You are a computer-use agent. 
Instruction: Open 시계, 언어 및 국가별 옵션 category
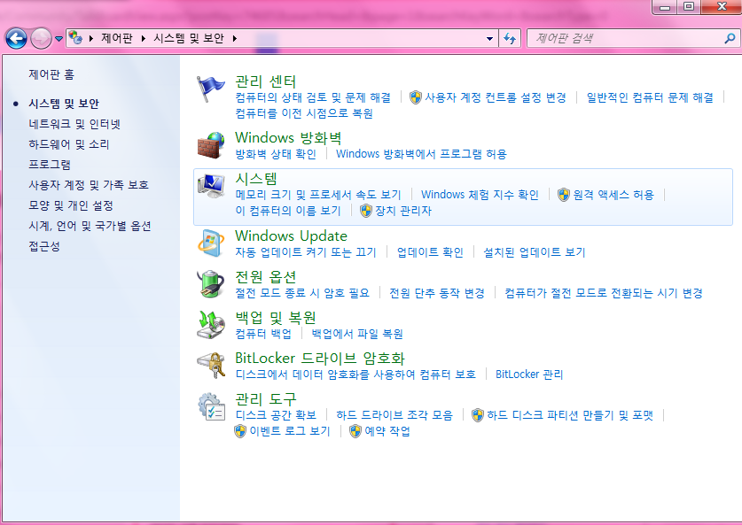[x=90, y=227]
